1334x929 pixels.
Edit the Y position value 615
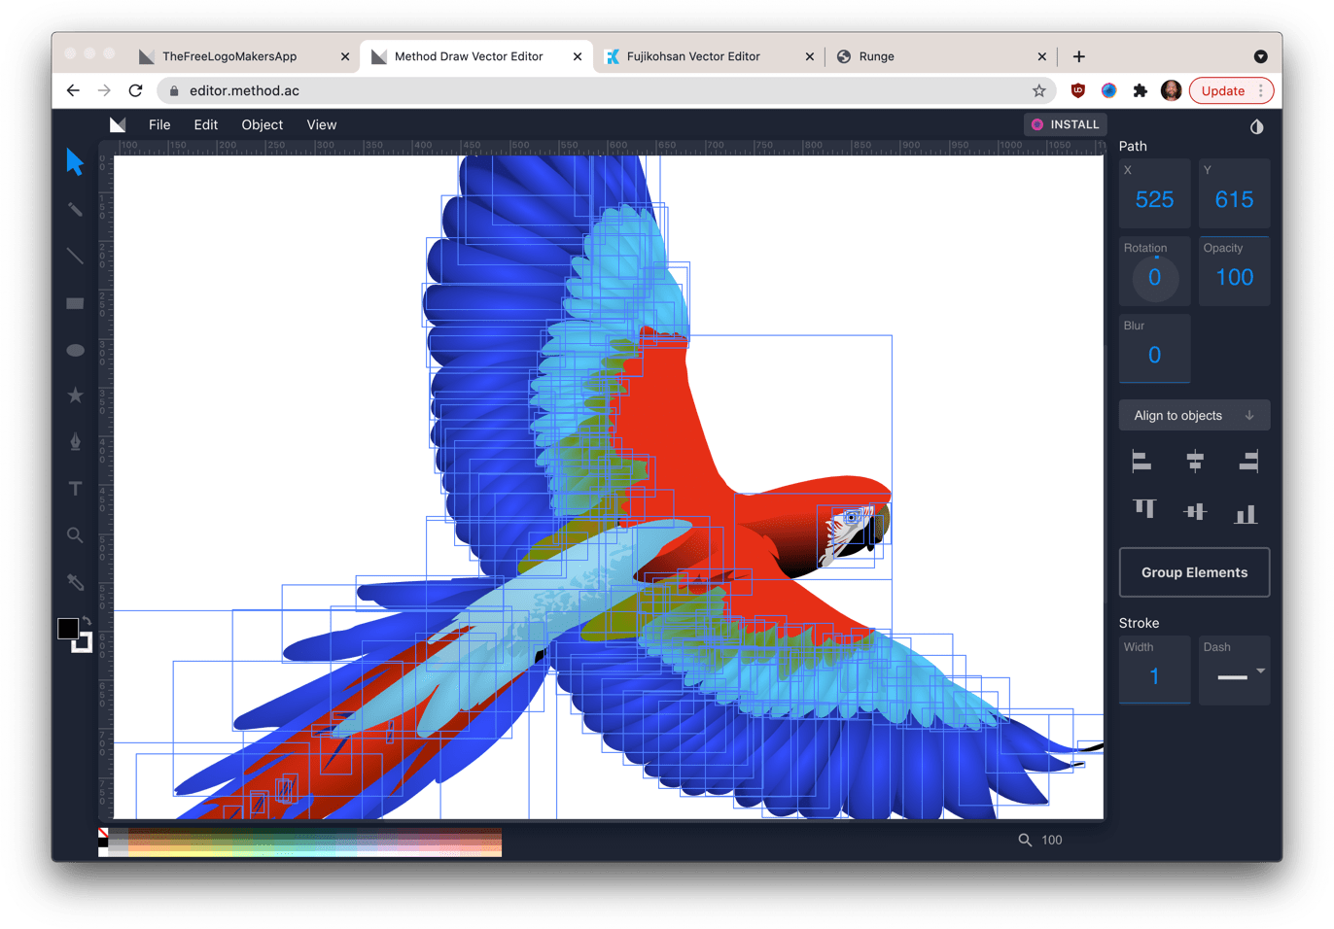coord(1234,199)
